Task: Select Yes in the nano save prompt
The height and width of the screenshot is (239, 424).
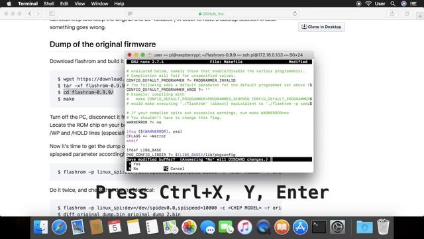Action: pyautogui.click(x=134, y=164)
